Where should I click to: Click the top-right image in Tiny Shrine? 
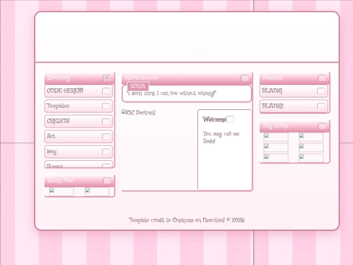click(311, 137)
